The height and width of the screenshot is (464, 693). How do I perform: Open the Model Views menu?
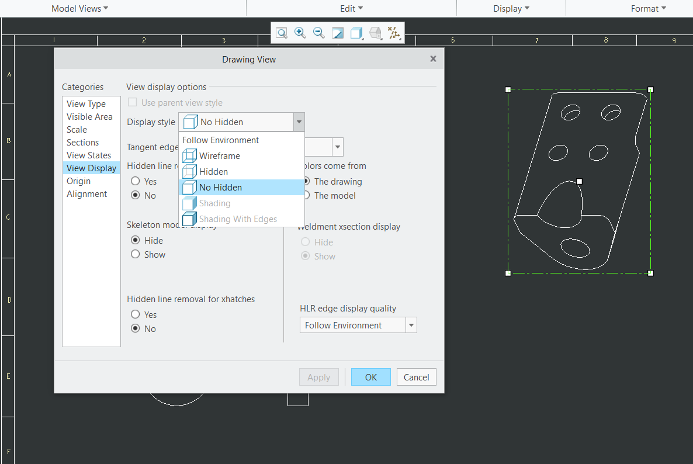(x=79, y=8)
